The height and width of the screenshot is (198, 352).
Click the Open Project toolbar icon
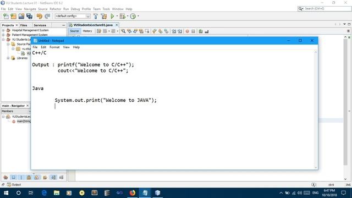(x=21, y=16)
